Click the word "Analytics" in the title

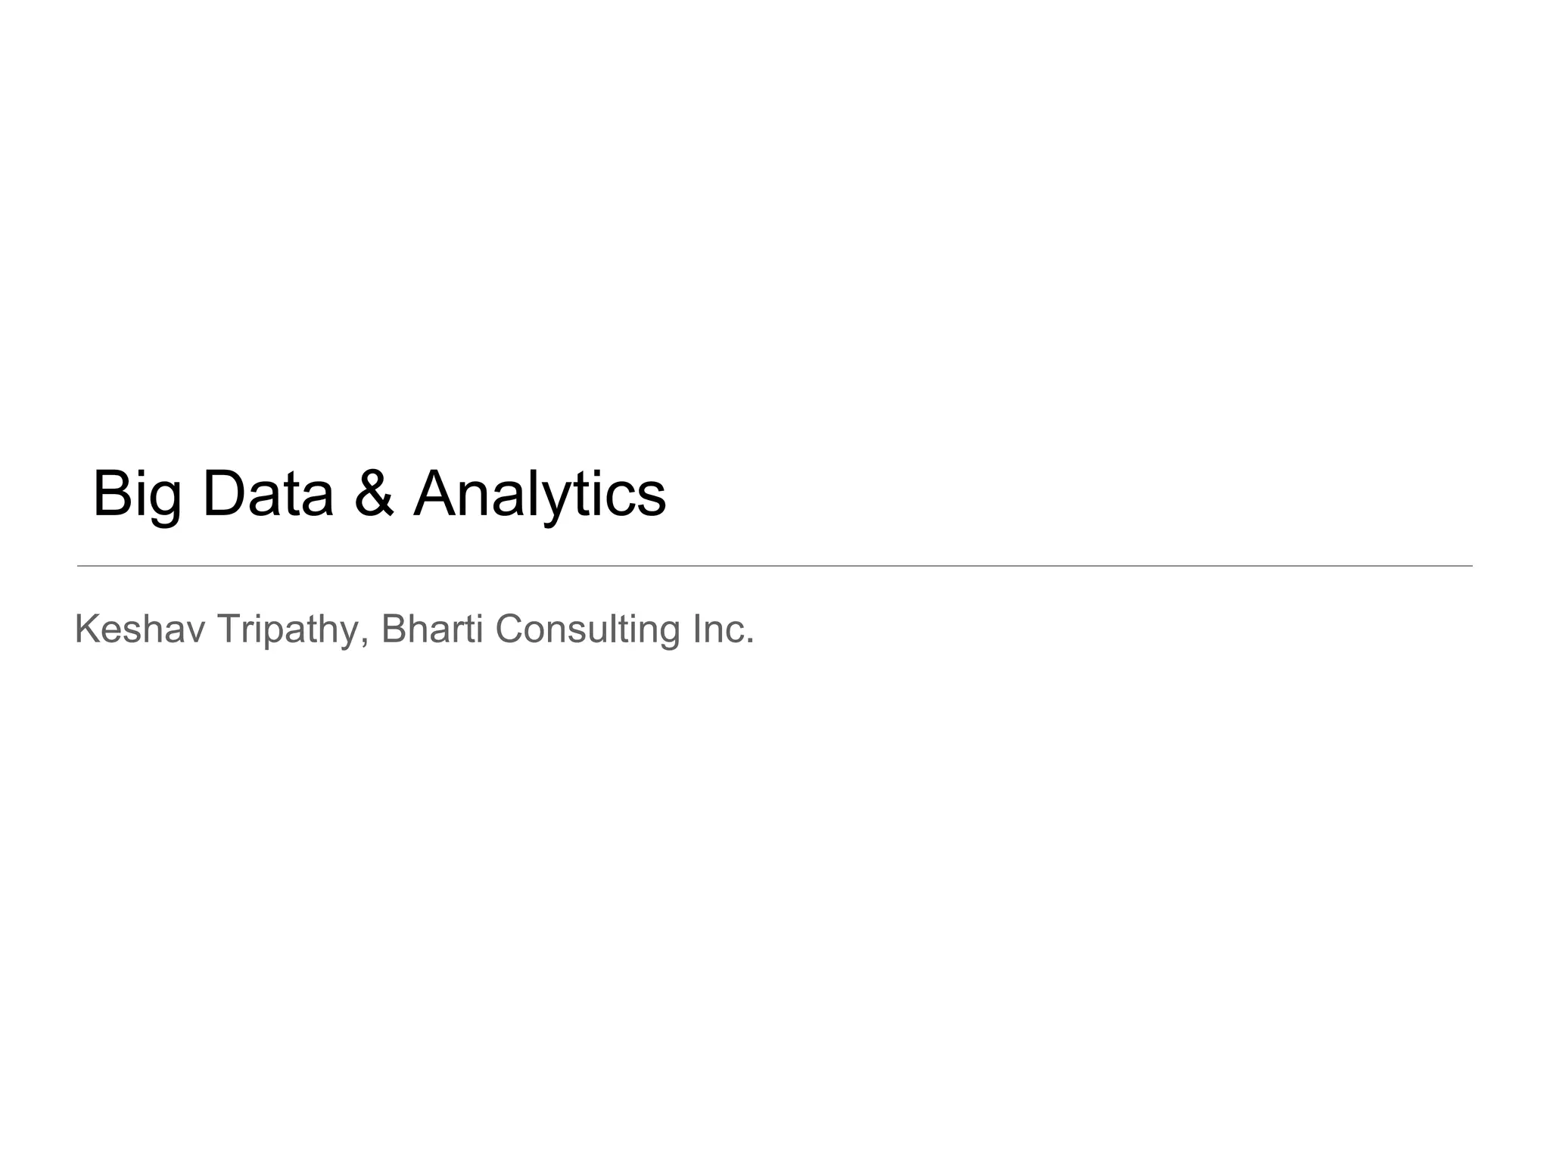[540, 496]
